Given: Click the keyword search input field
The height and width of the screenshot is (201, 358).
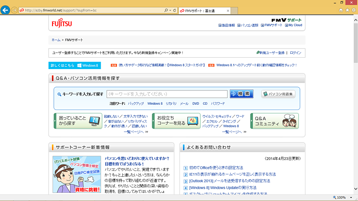Looking at the screenshot, I should (167, 94).
